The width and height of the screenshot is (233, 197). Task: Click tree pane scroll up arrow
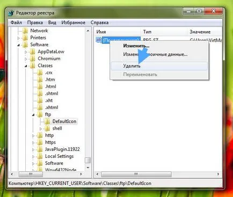point(88,31)
